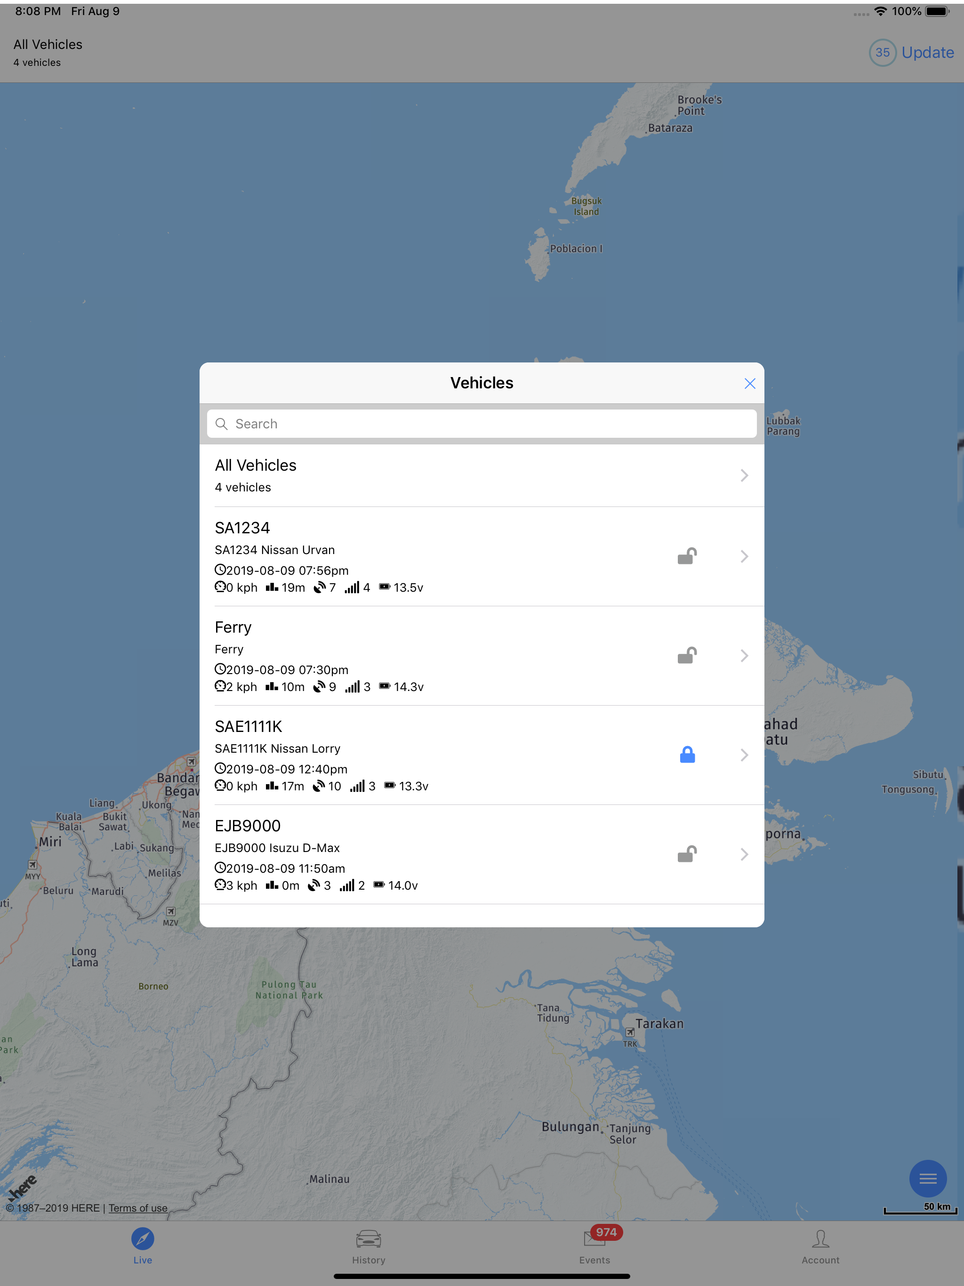The height and width of the screenshot is (1286, 964).
Task: Focus the vehicle Search field
Action: click(482, 424)
